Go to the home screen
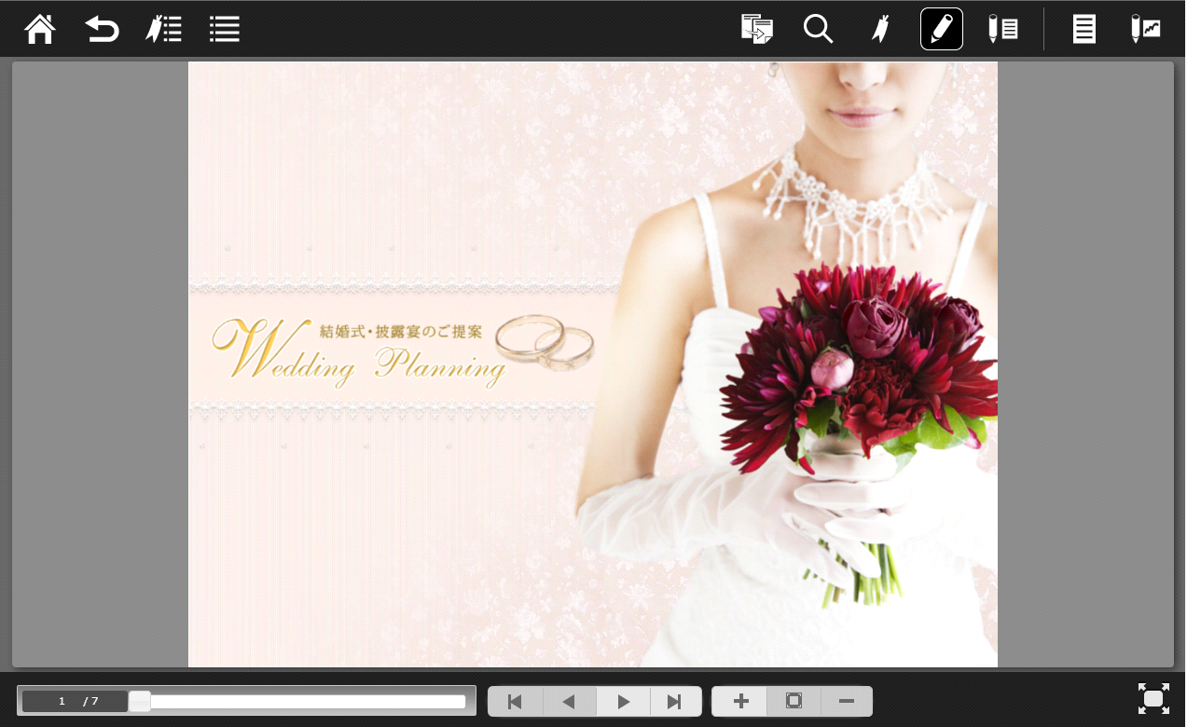The image size is (1187, 727). [x=40, y=29]
